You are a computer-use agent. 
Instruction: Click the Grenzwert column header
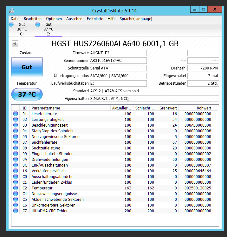167,108
